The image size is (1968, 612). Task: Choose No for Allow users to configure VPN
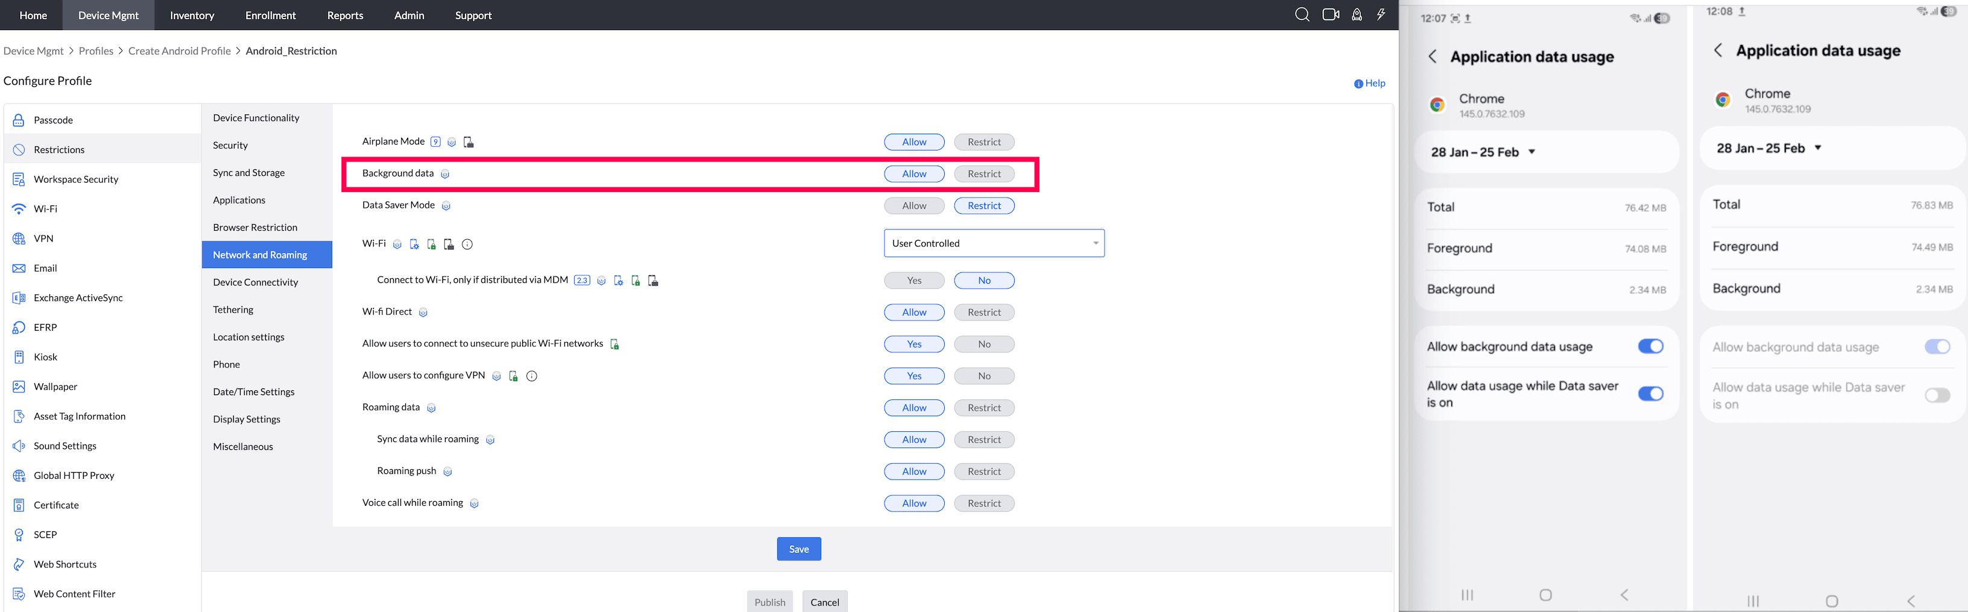coord(984,376)
